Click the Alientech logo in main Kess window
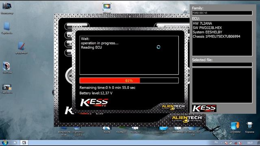 (187, 119)
